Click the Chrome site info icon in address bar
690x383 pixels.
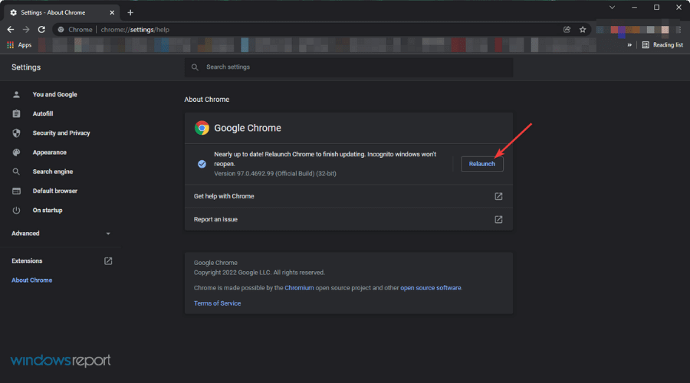[x=61, y=29]
